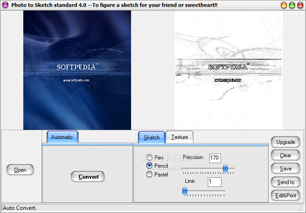
Task: Click the Save button
Action: coord(285,169)
